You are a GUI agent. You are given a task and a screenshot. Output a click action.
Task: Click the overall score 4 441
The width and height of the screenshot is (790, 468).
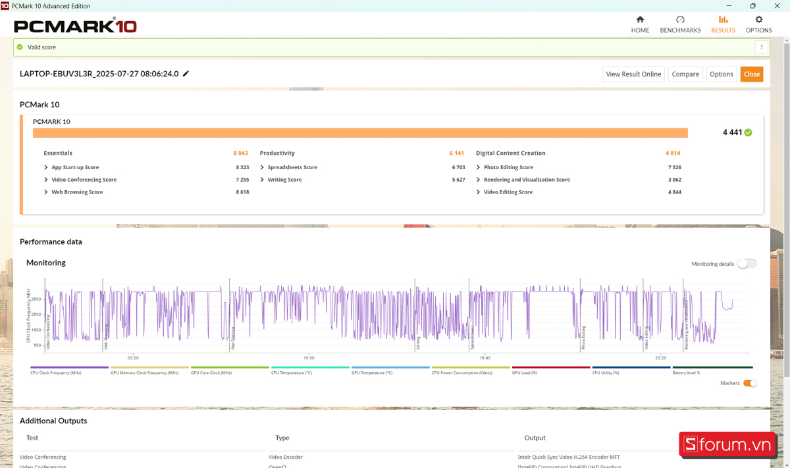(x=732, y=132)
